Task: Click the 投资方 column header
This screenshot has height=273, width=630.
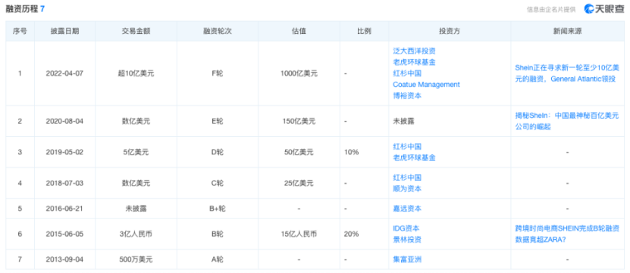Action: [x=450, y=31]
